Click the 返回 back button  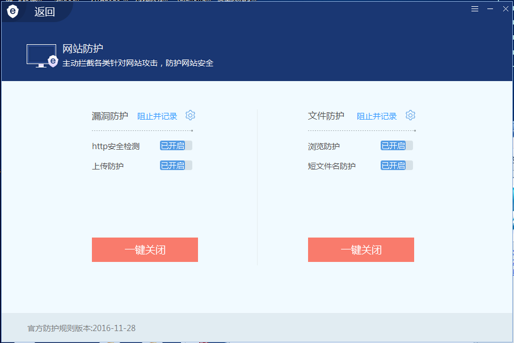(x=45, y=11)
